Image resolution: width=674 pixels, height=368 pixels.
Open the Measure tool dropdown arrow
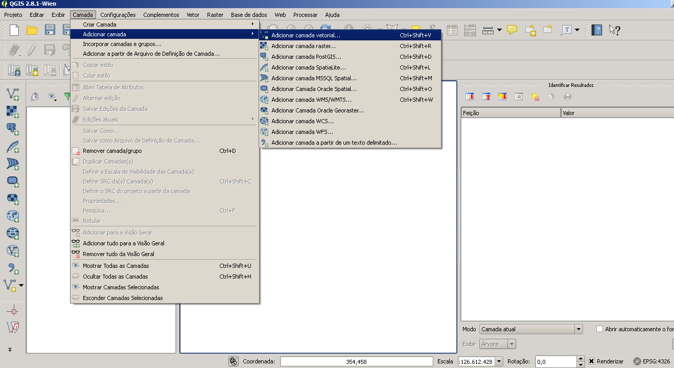click(x=499, y=30)
